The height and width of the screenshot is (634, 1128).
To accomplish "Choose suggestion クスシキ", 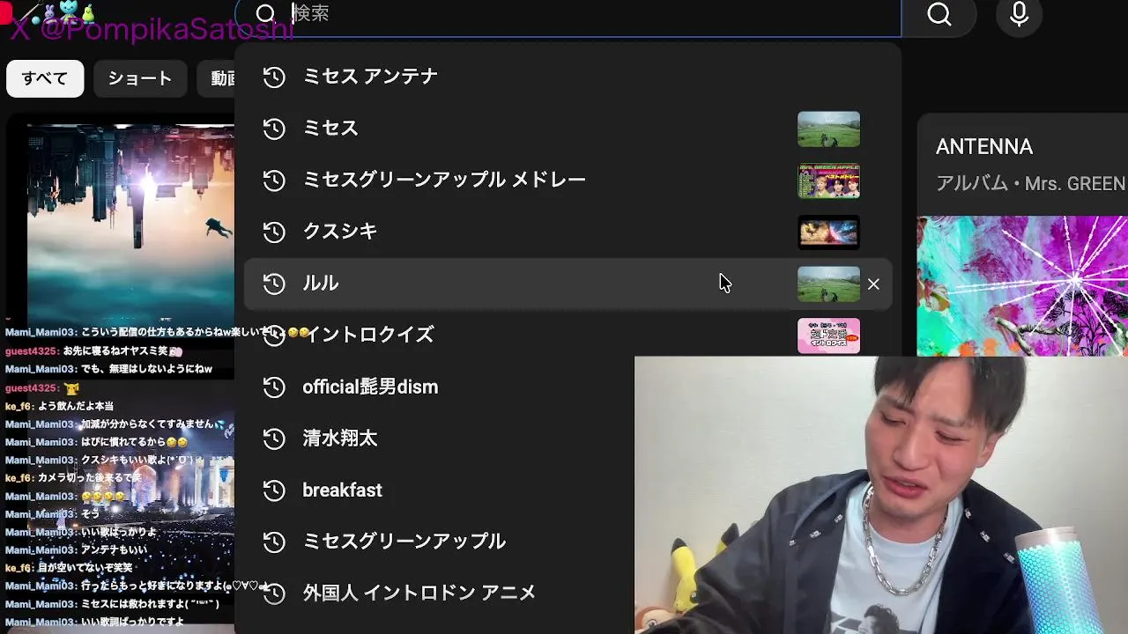I will pos(568,232).
